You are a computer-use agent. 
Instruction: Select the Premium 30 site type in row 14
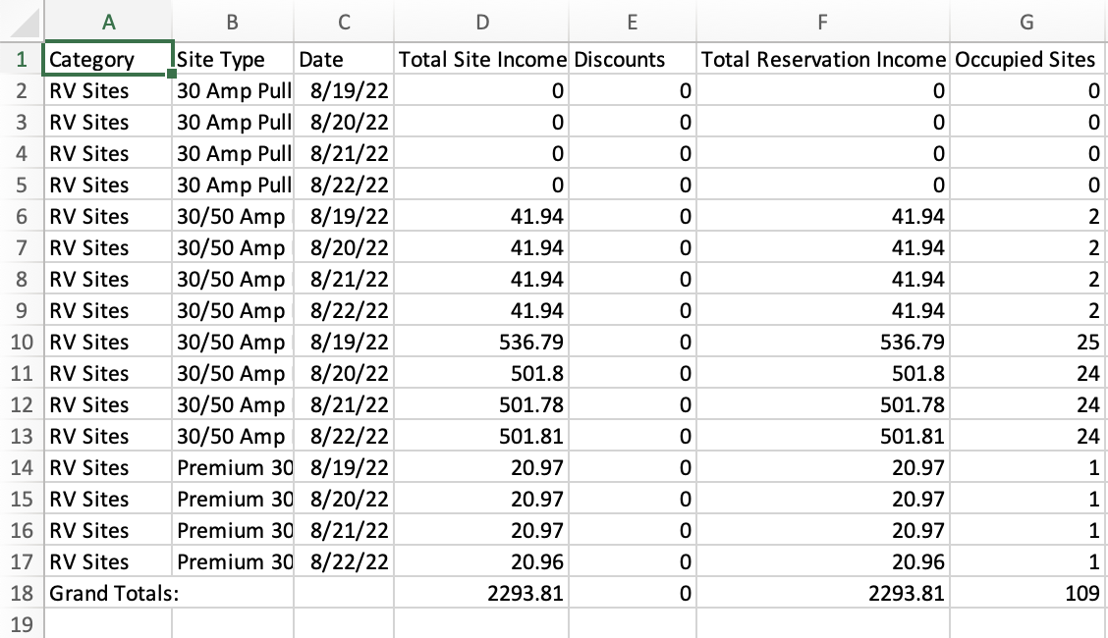(x=231, y=467)
